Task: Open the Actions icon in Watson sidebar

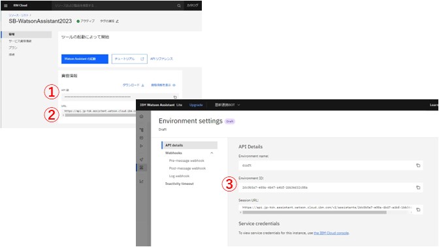Action: 141,130
